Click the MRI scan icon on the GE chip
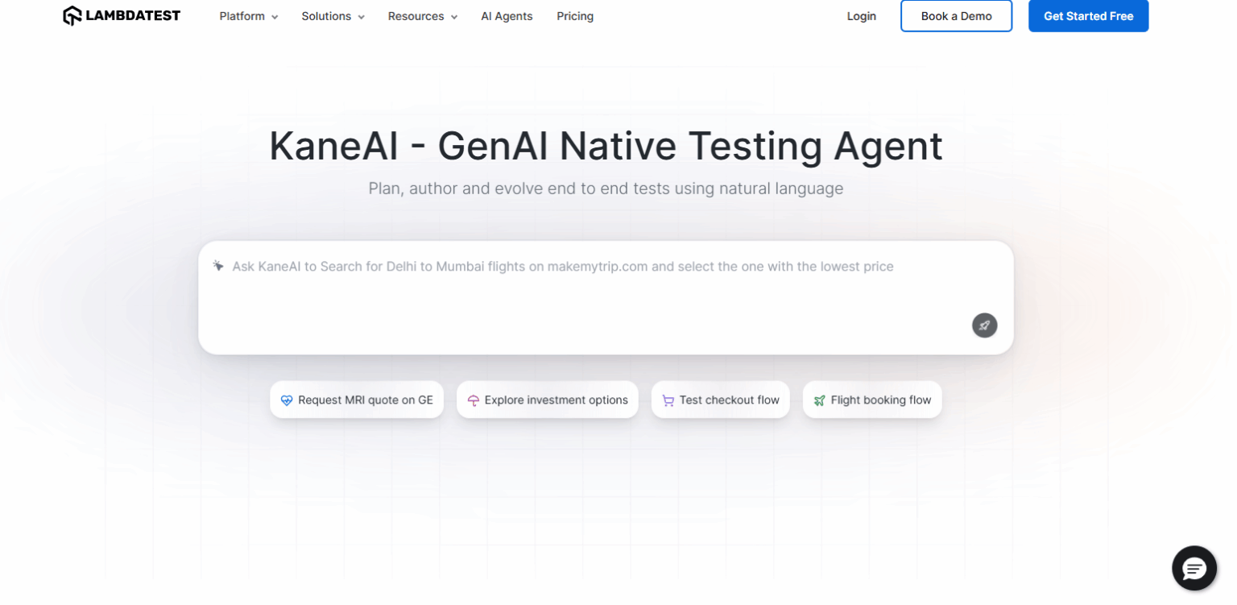Image resolution: width=1237 pixels, height=605 pixels. coord(287,400)
